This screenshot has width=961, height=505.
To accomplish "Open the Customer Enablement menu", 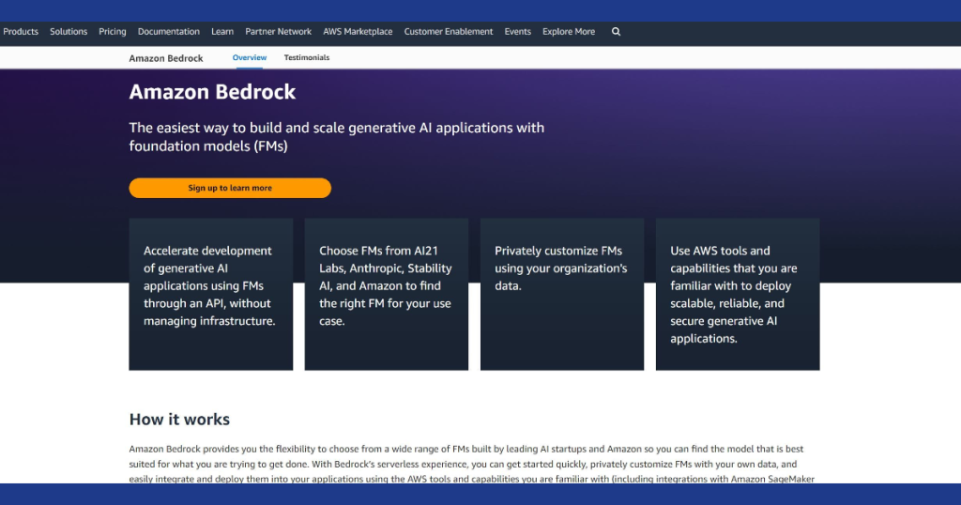I will point(449,32).
